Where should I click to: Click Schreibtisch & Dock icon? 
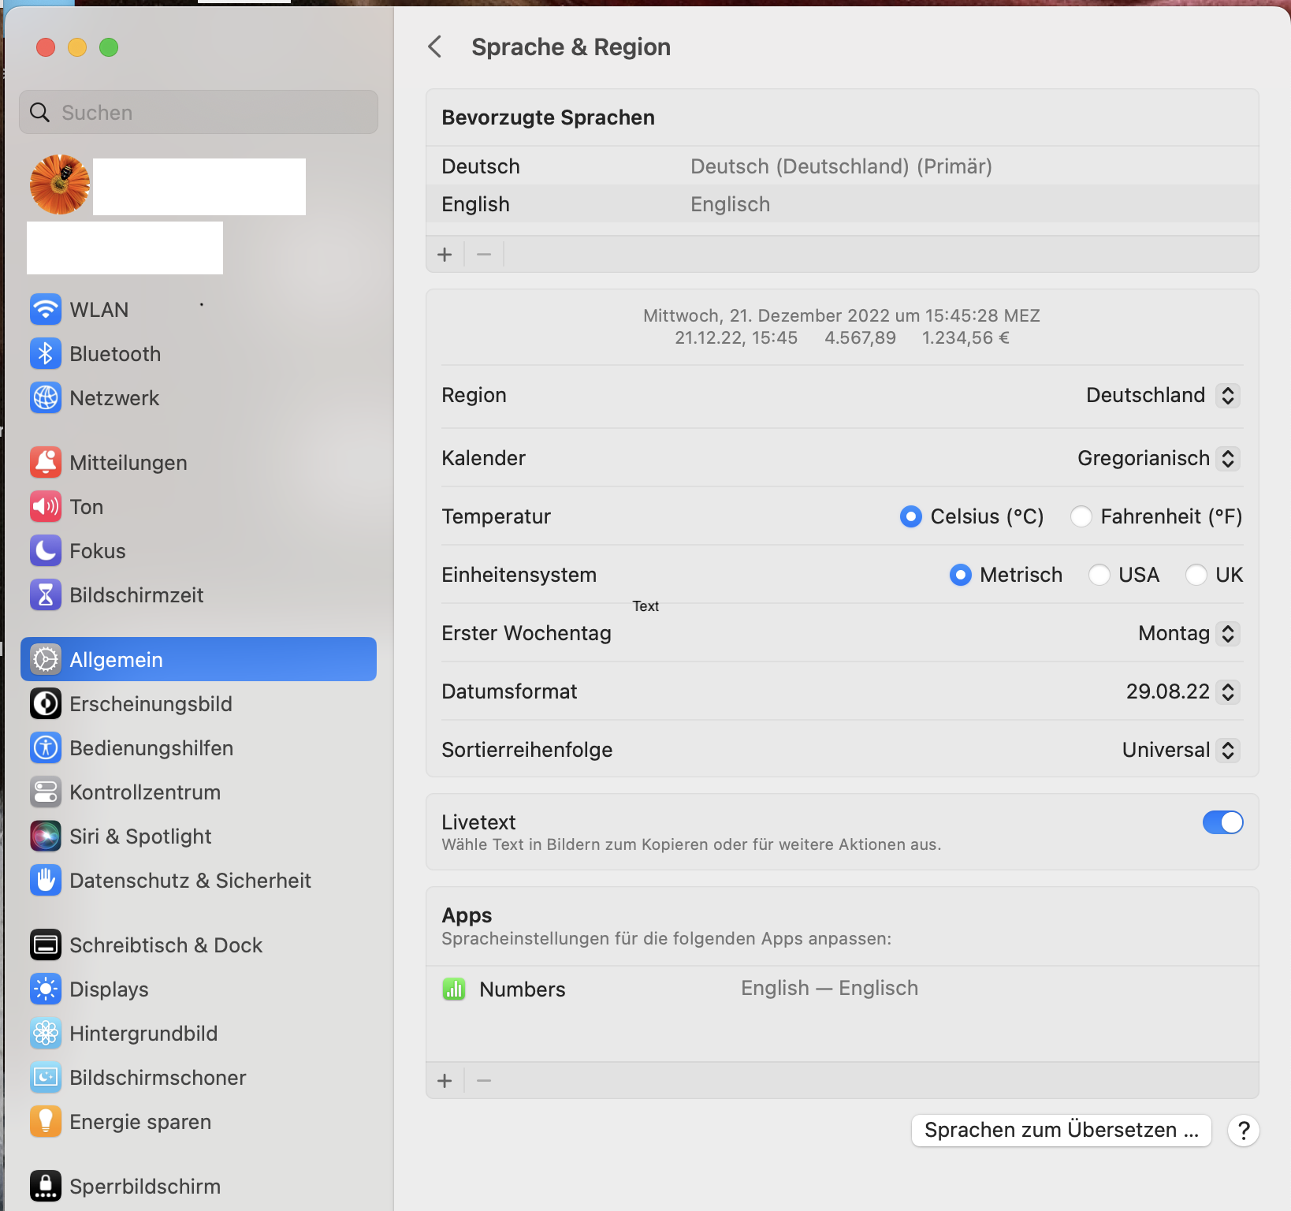pyautogui.click(x=46, y=945)
